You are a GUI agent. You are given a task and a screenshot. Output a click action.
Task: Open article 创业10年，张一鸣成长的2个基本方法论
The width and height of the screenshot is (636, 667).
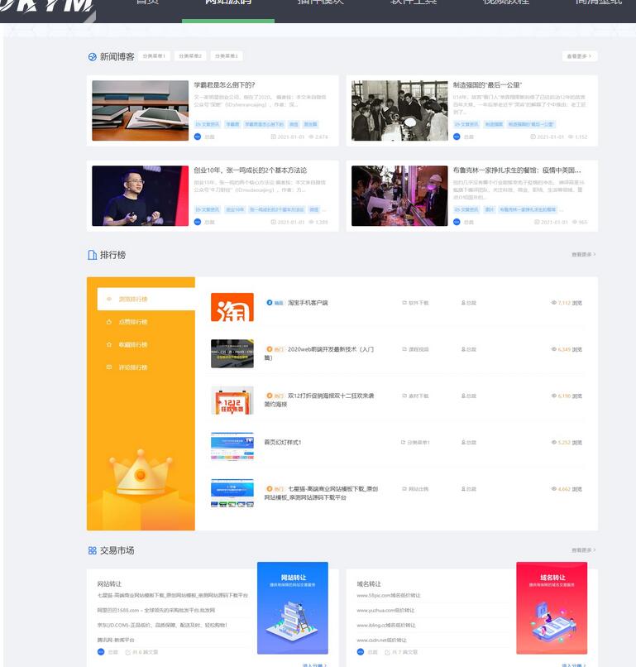[x=251, y=170]
